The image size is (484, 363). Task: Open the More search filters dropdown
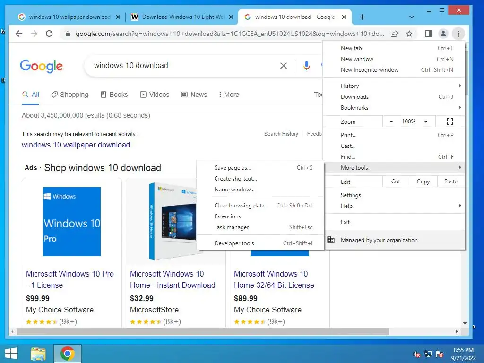[x=229, y=95]
